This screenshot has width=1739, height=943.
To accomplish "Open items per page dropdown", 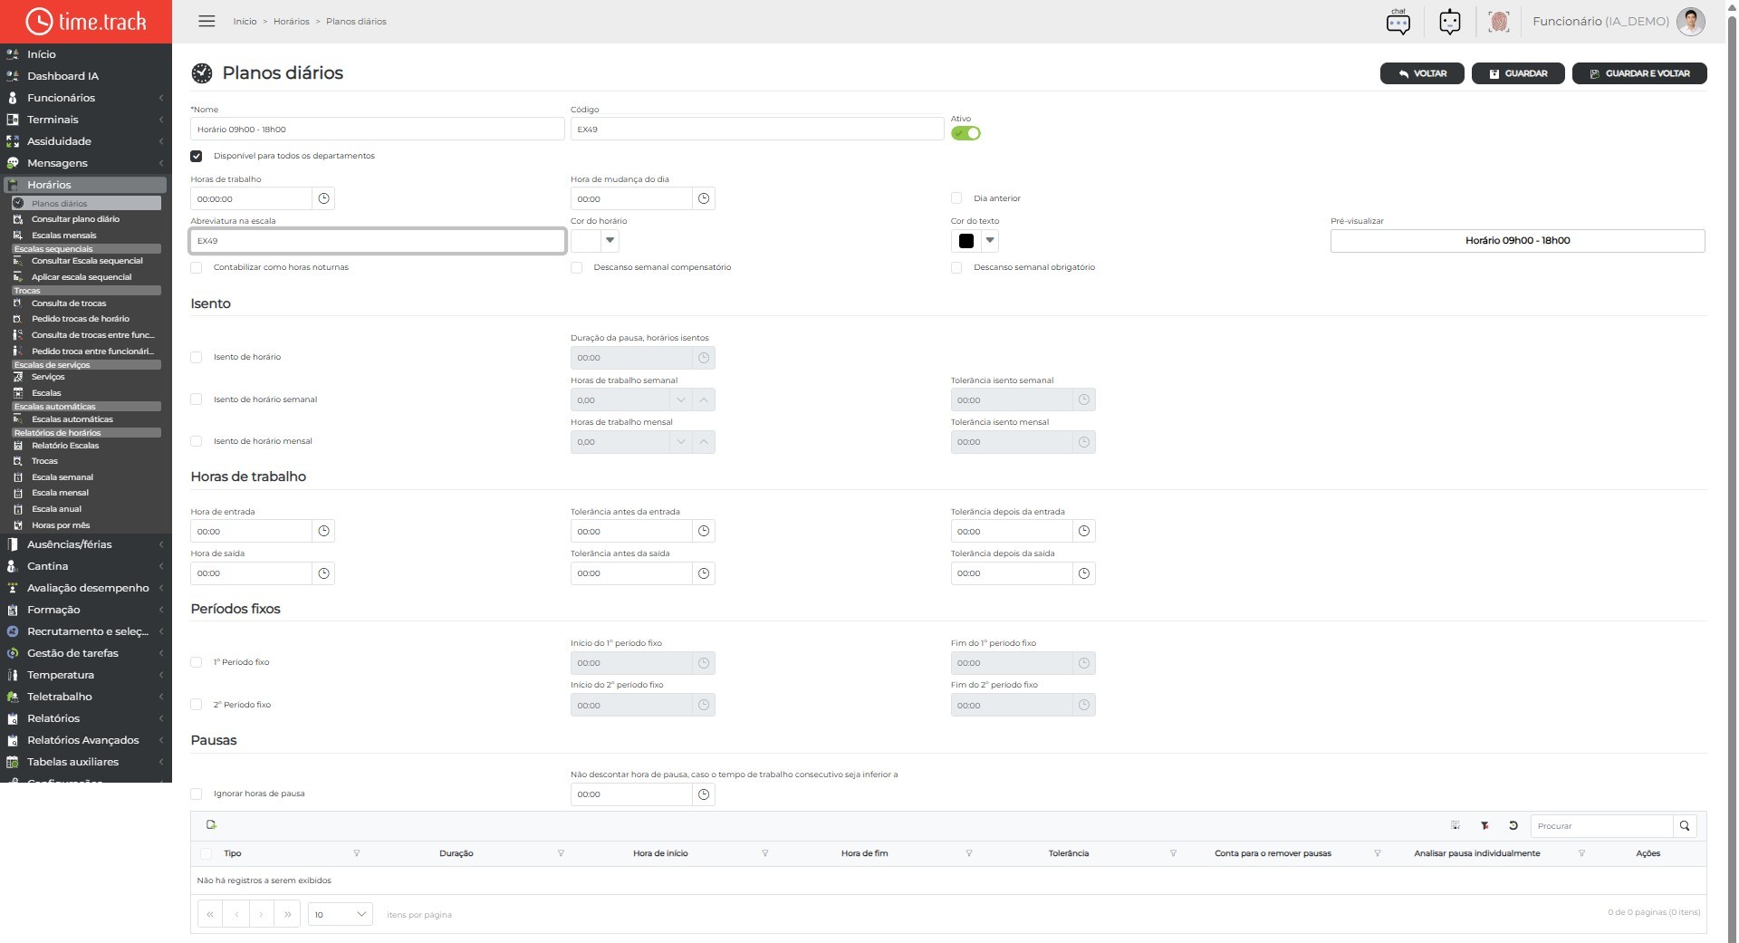I will coord(341,914).
